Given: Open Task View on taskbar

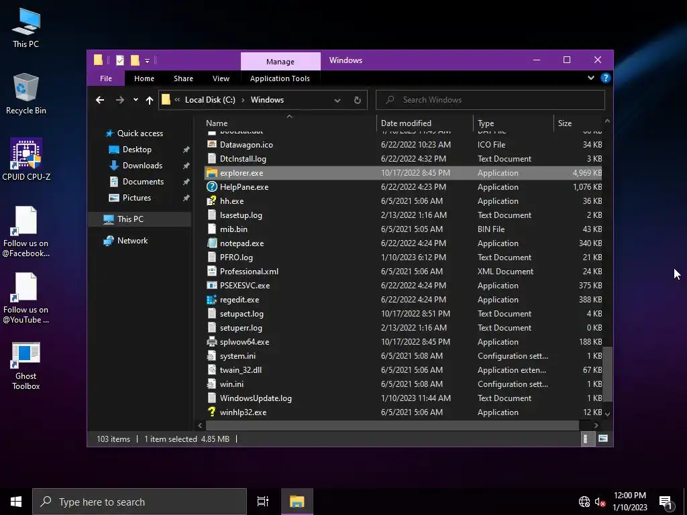Looking at the screenshot, I should tap(262, 502).
